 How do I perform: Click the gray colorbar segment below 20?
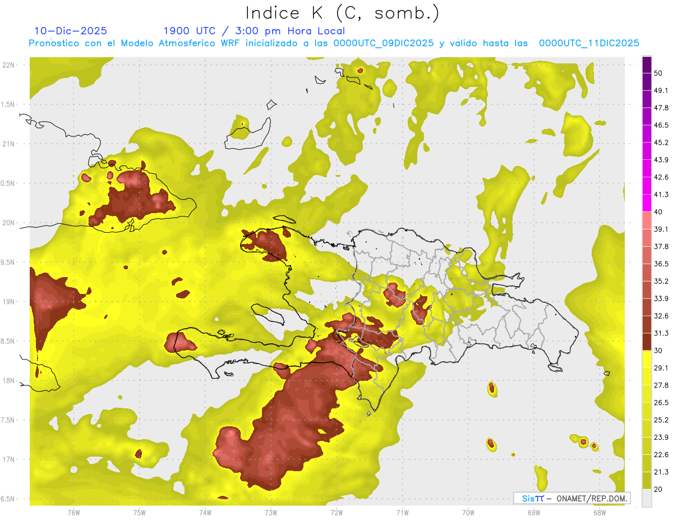tap(647, 498)
